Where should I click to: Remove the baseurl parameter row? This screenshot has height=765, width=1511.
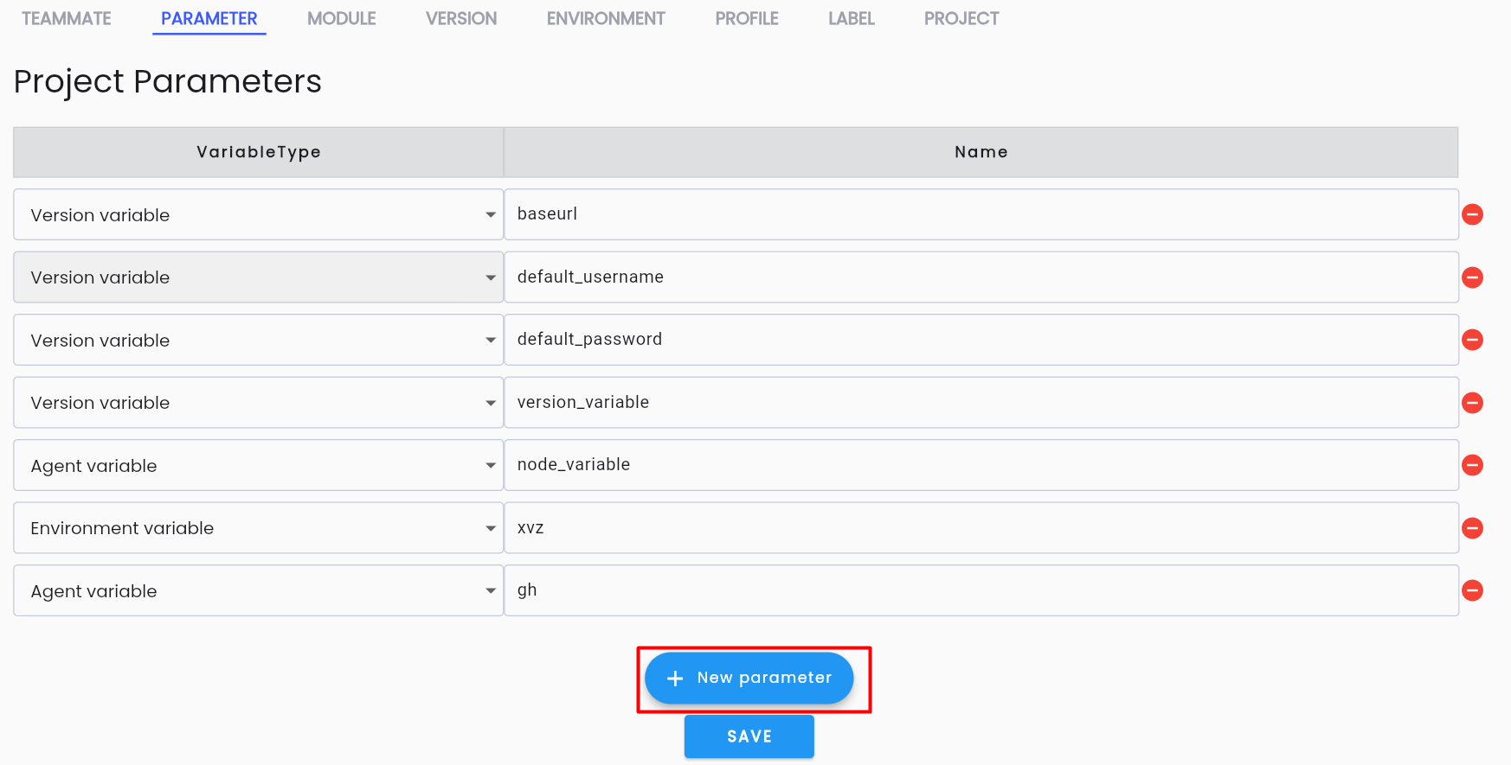1472,214
